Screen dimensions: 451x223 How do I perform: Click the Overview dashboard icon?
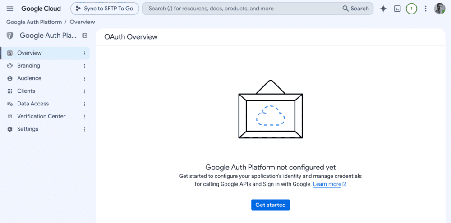[x=10, y=53]
